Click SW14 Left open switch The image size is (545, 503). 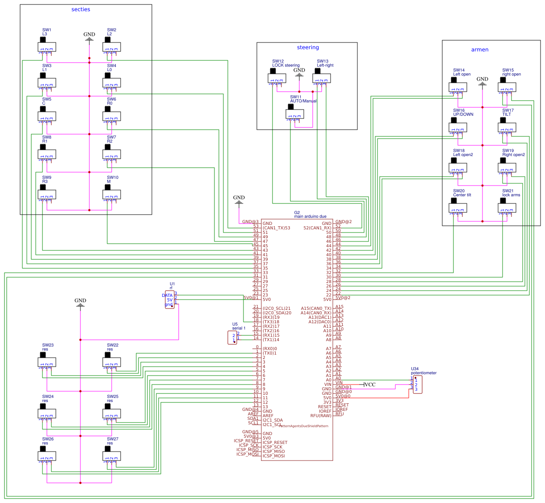(458, 86)
